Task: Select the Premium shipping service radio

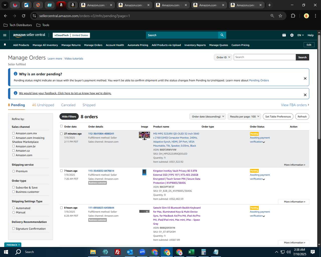Action: [x=14, y=171]
